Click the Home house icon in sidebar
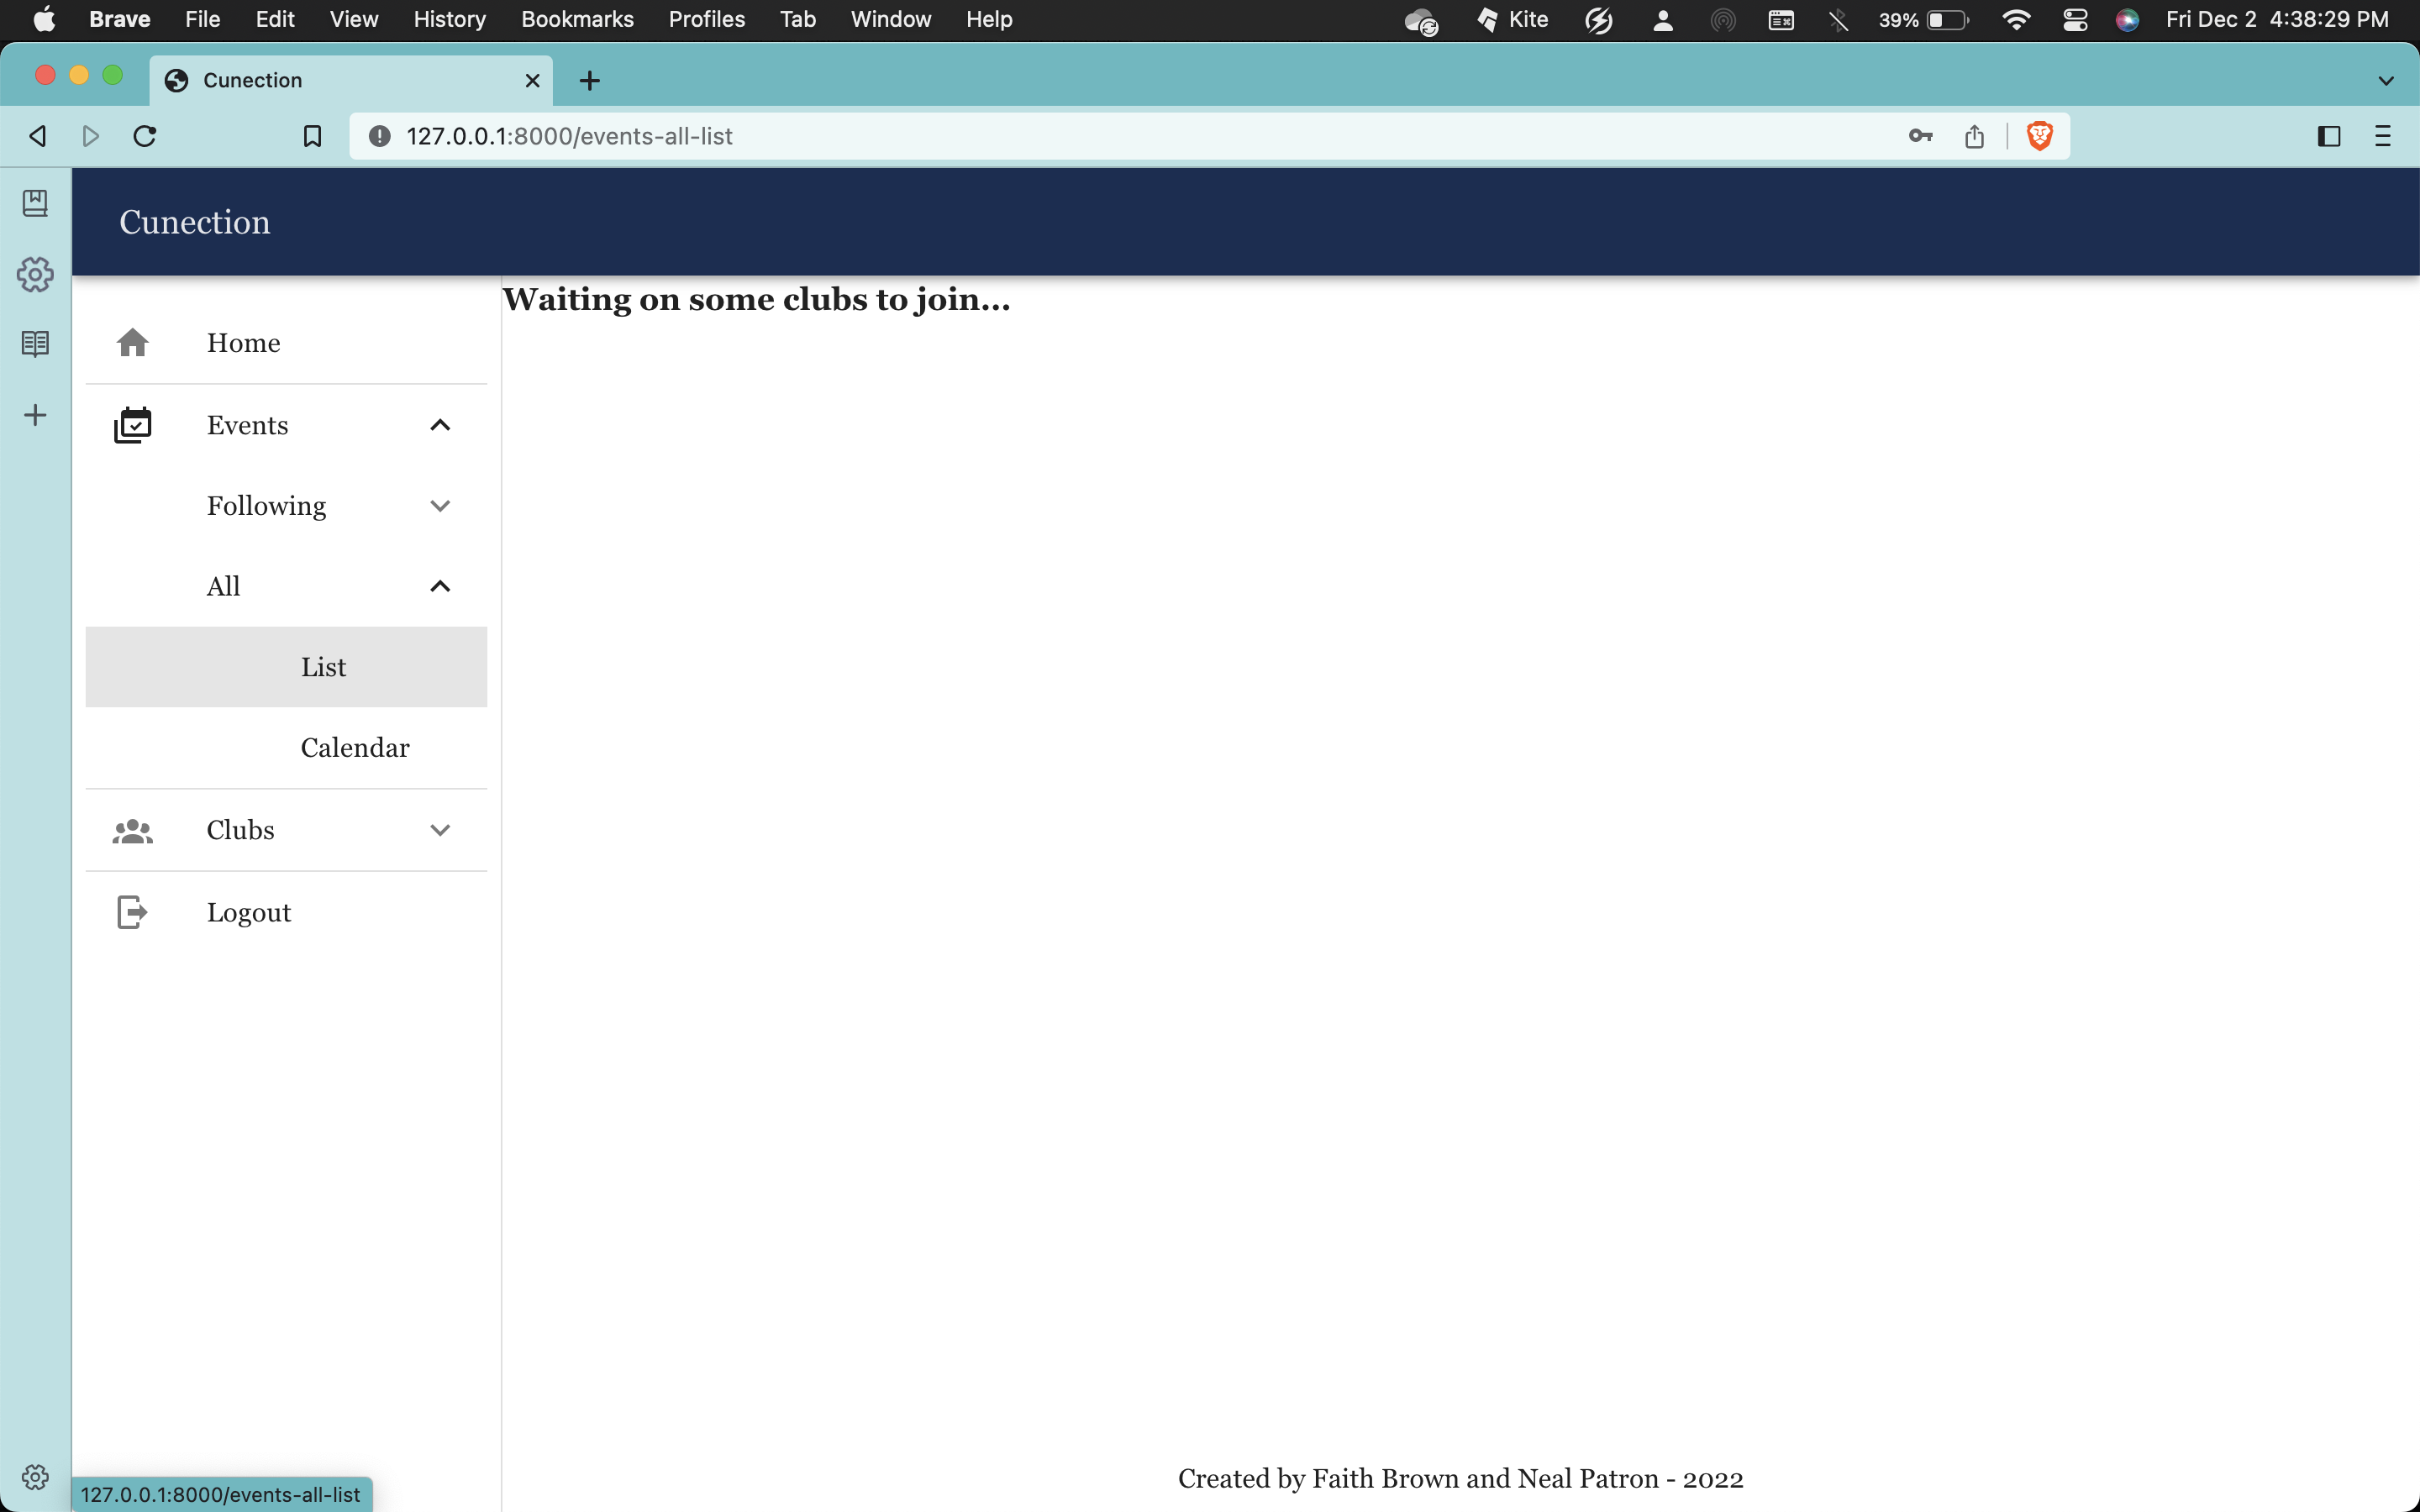This screenshot has width=2420, height=1512. (132, 343)
